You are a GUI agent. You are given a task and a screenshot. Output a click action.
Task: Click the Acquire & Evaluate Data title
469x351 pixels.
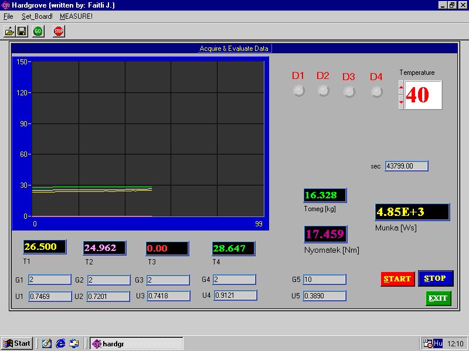(x=234, y=49)
